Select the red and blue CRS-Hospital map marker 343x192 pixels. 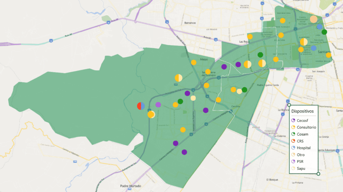coord(141,106)
